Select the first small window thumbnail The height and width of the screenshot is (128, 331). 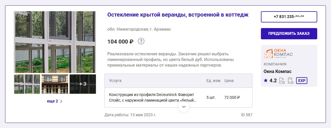tap(27, 84)
